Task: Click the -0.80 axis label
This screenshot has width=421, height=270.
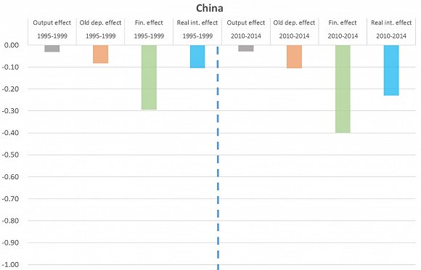Action: click(10, 221)
